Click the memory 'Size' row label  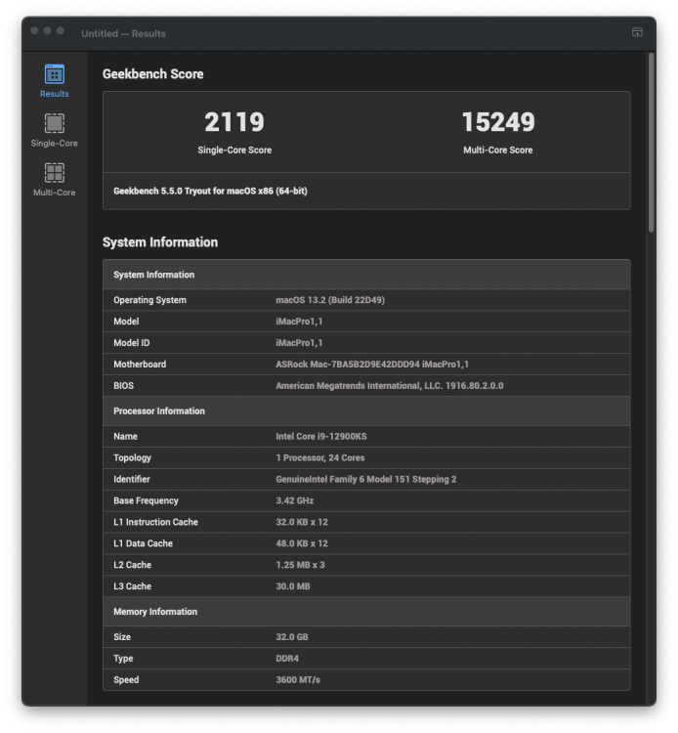(x=122, y=637)
